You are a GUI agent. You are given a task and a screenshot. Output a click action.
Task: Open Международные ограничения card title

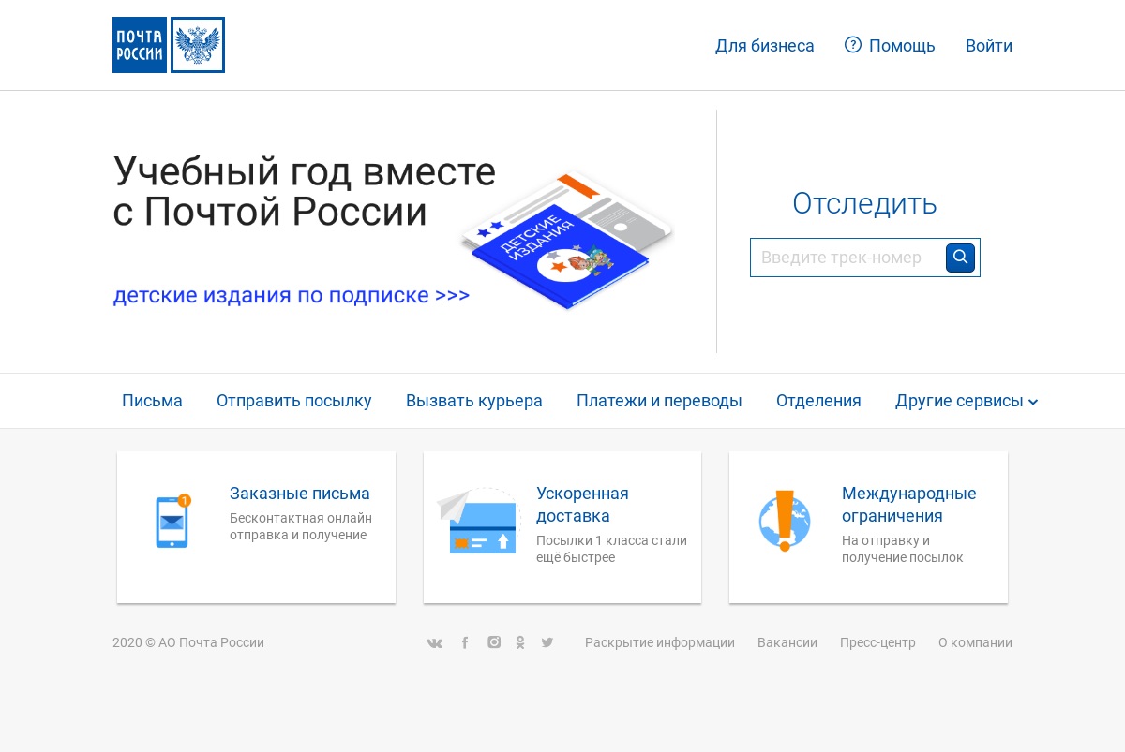909,505
